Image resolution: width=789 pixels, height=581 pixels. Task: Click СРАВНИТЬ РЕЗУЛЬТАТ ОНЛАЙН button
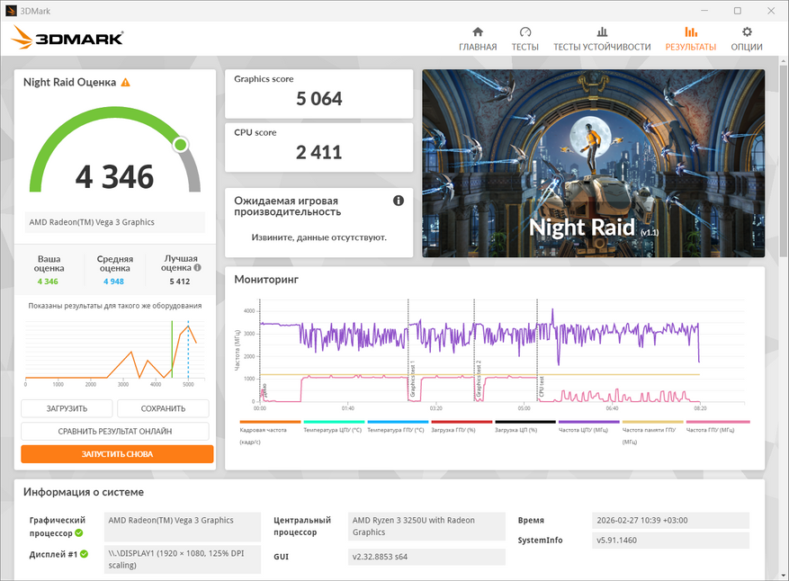[x=115, y=432]
